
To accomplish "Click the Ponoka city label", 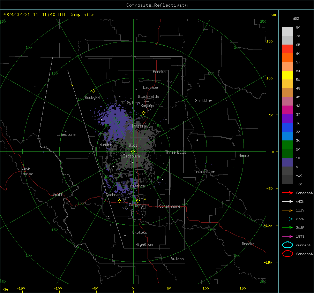I will pos(159,72).
